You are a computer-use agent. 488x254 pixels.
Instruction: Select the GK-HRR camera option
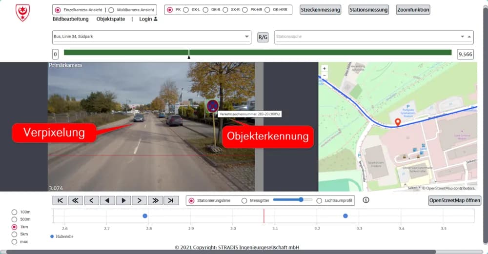click(x=267, y=10)
